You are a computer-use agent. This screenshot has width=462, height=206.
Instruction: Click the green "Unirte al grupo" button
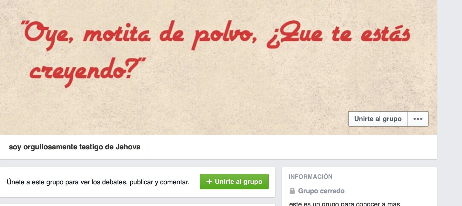click(234, 182)
